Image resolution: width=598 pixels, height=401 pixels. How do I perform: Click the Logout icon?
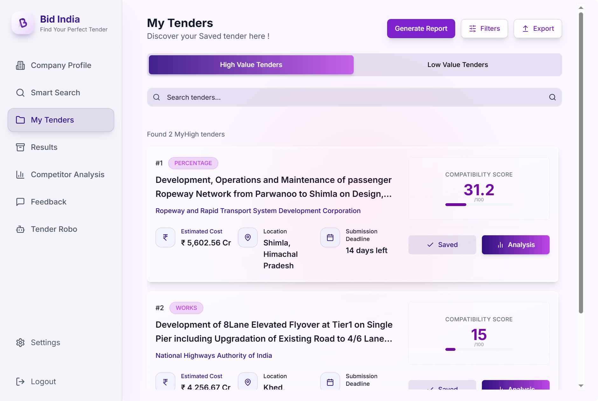(20, 382)
